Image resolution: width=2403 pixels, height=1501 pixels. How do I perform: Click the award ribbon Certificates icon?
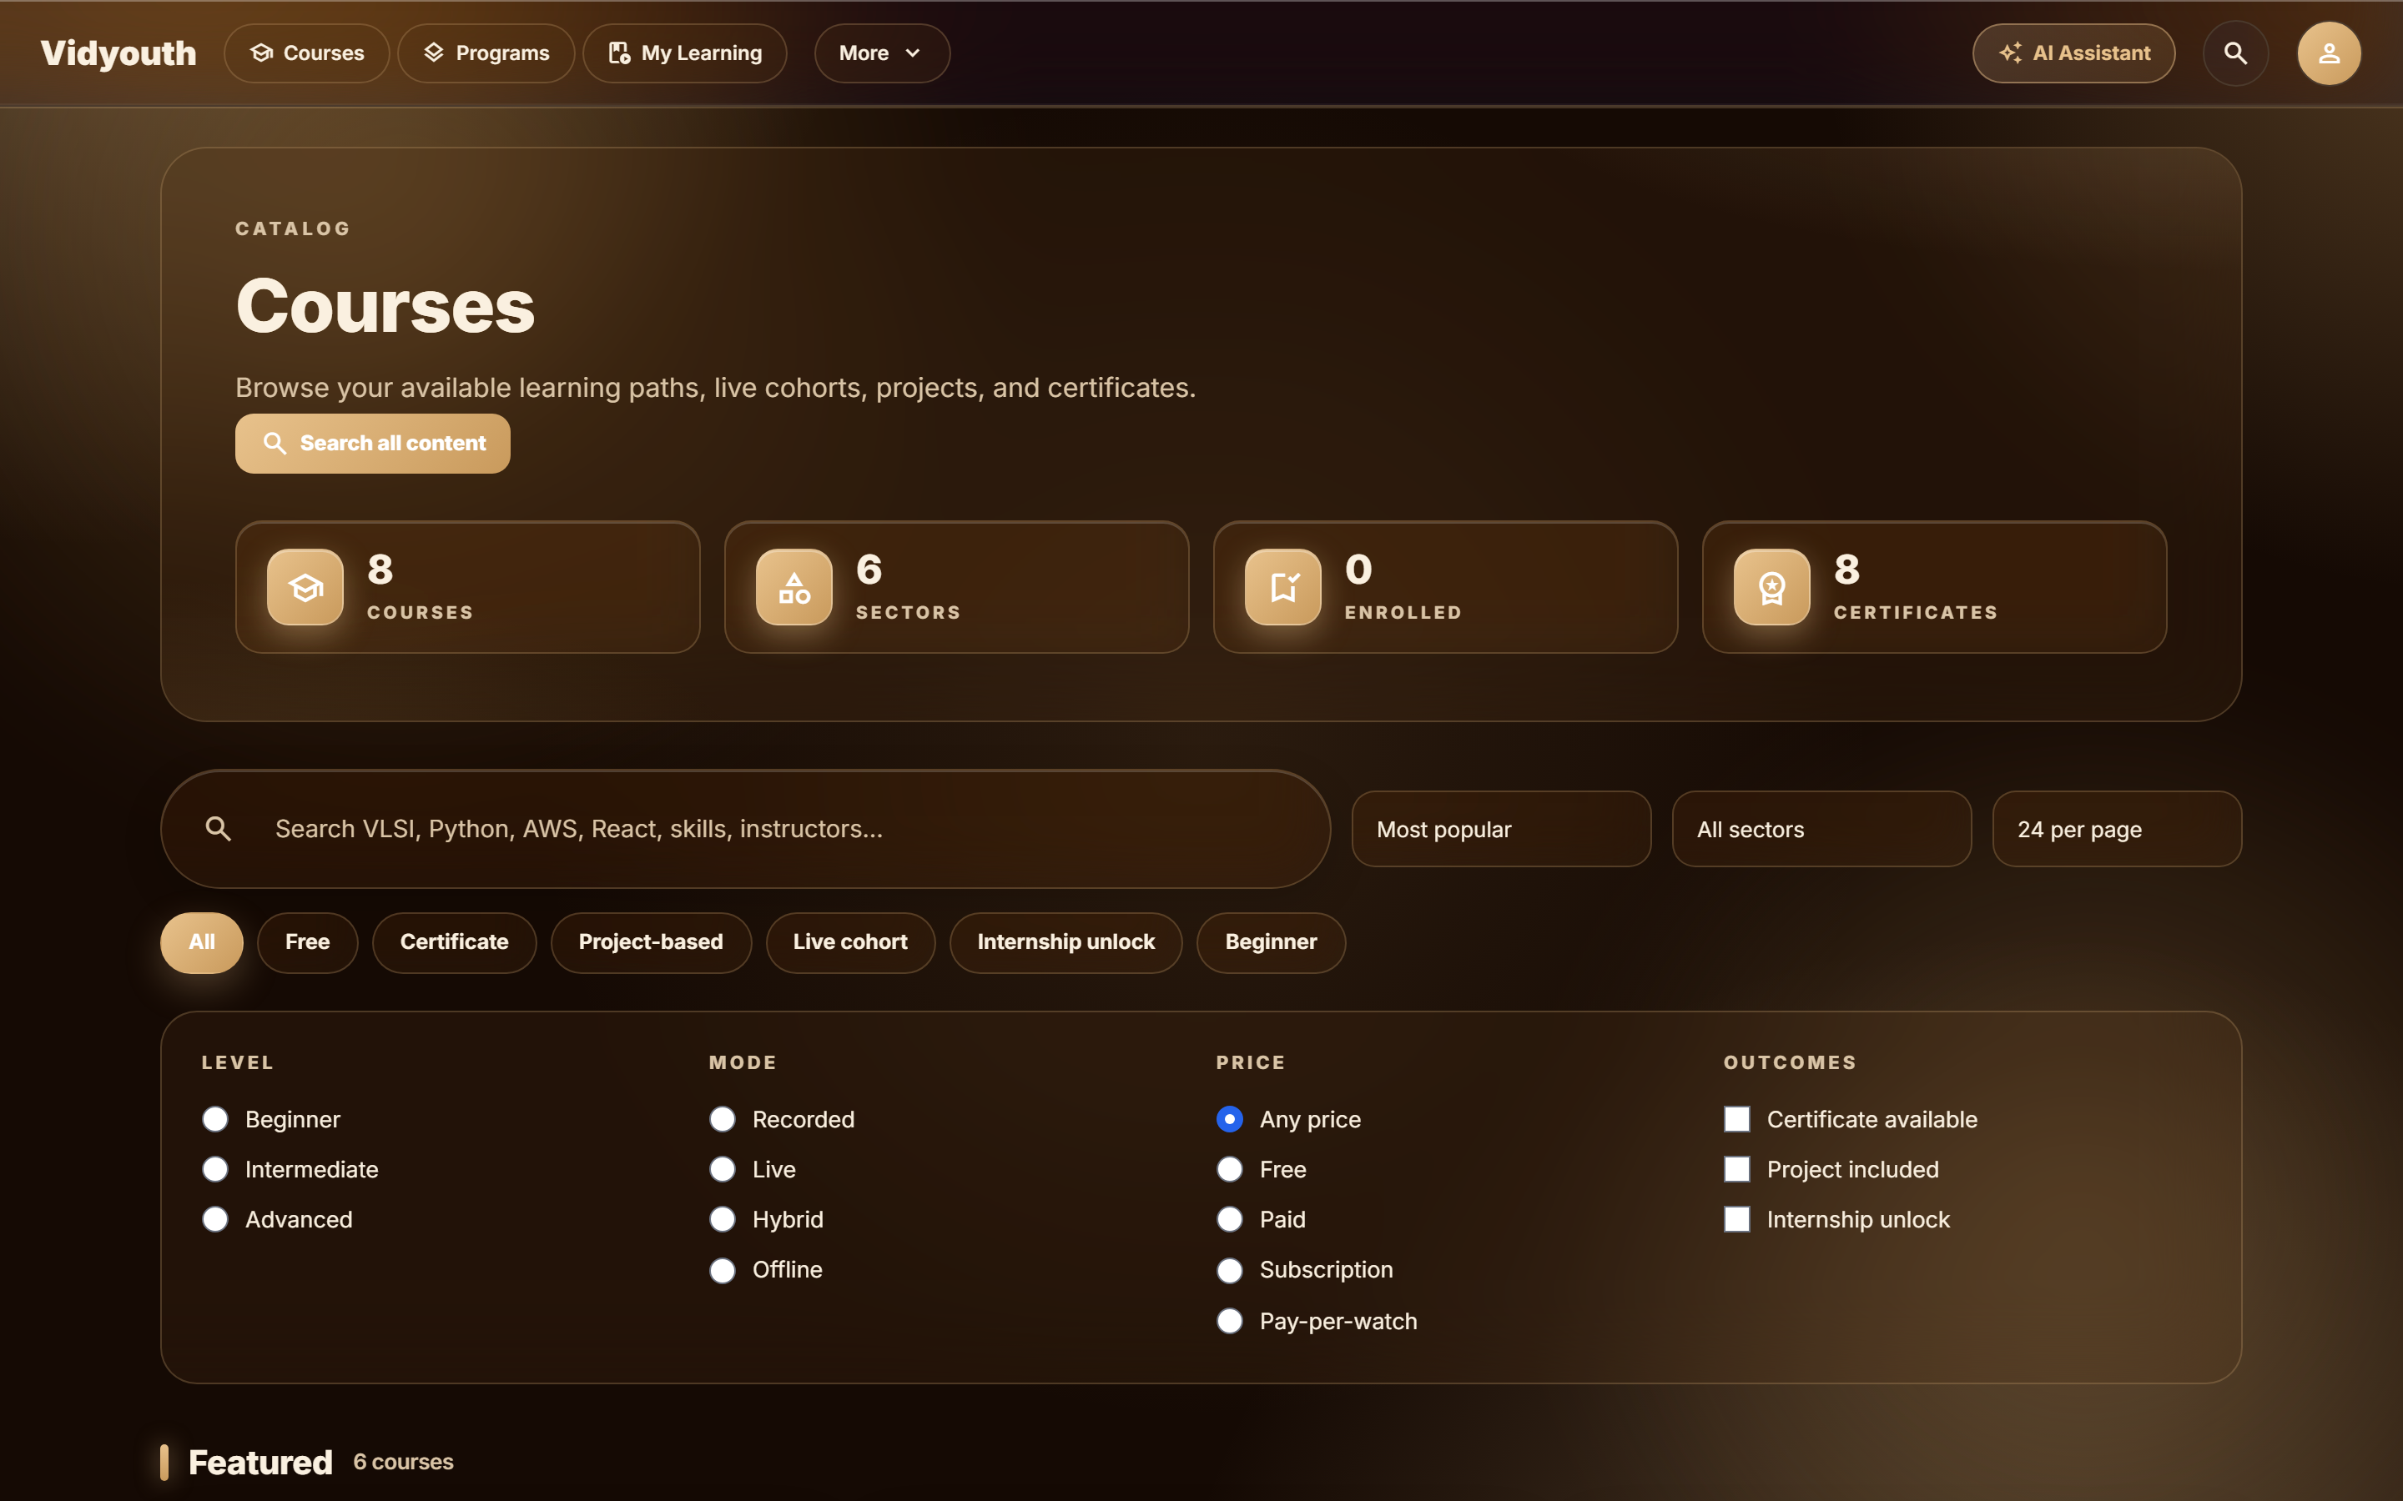[x=1771, y=587]
